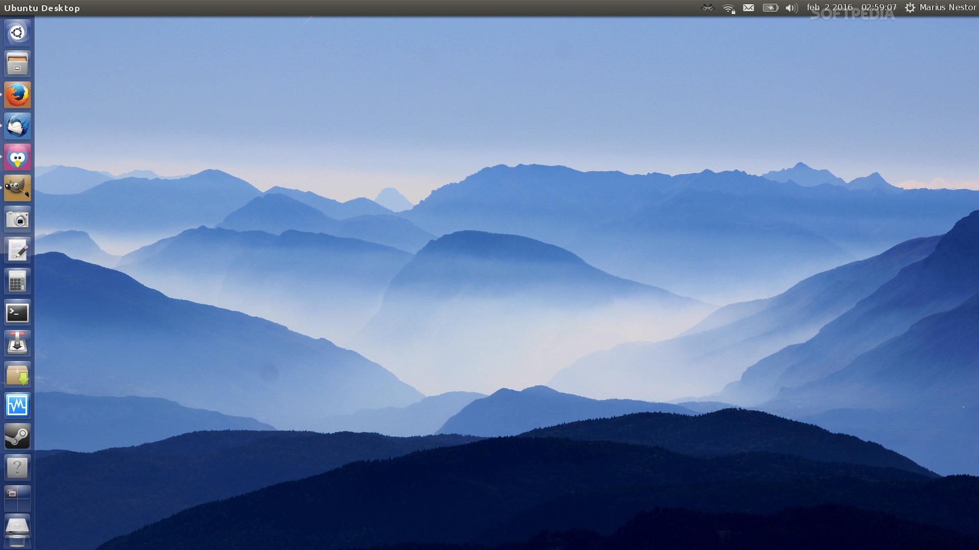Open the Firefox browser
This screenshot has height=550, width=979.
click(x=17, y=95)
